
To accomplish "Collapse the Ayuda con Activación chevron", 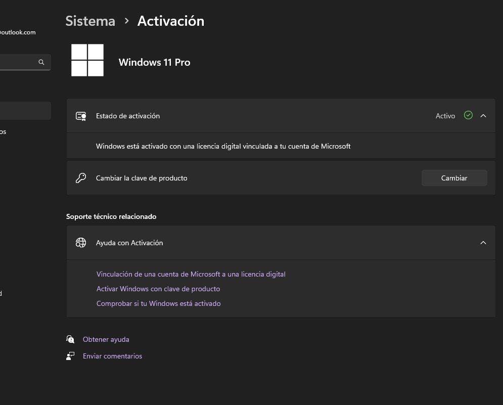I will [483, 243].
